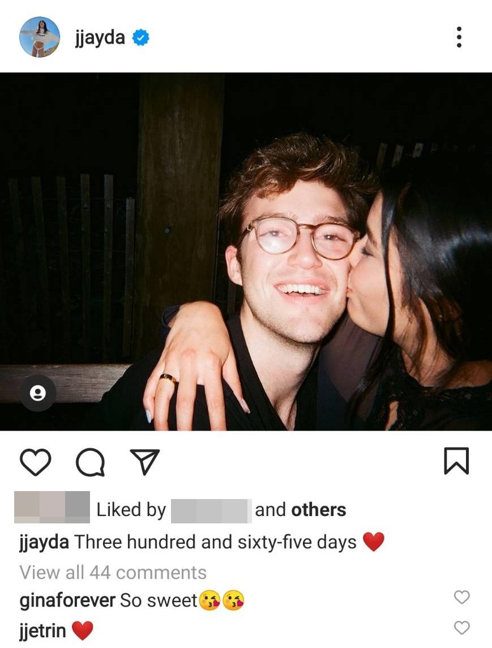Image resolution: width=492 pixels, height=648 pixels.
Task: Open comments via the speech bubble icon
Action: [91, 462]
